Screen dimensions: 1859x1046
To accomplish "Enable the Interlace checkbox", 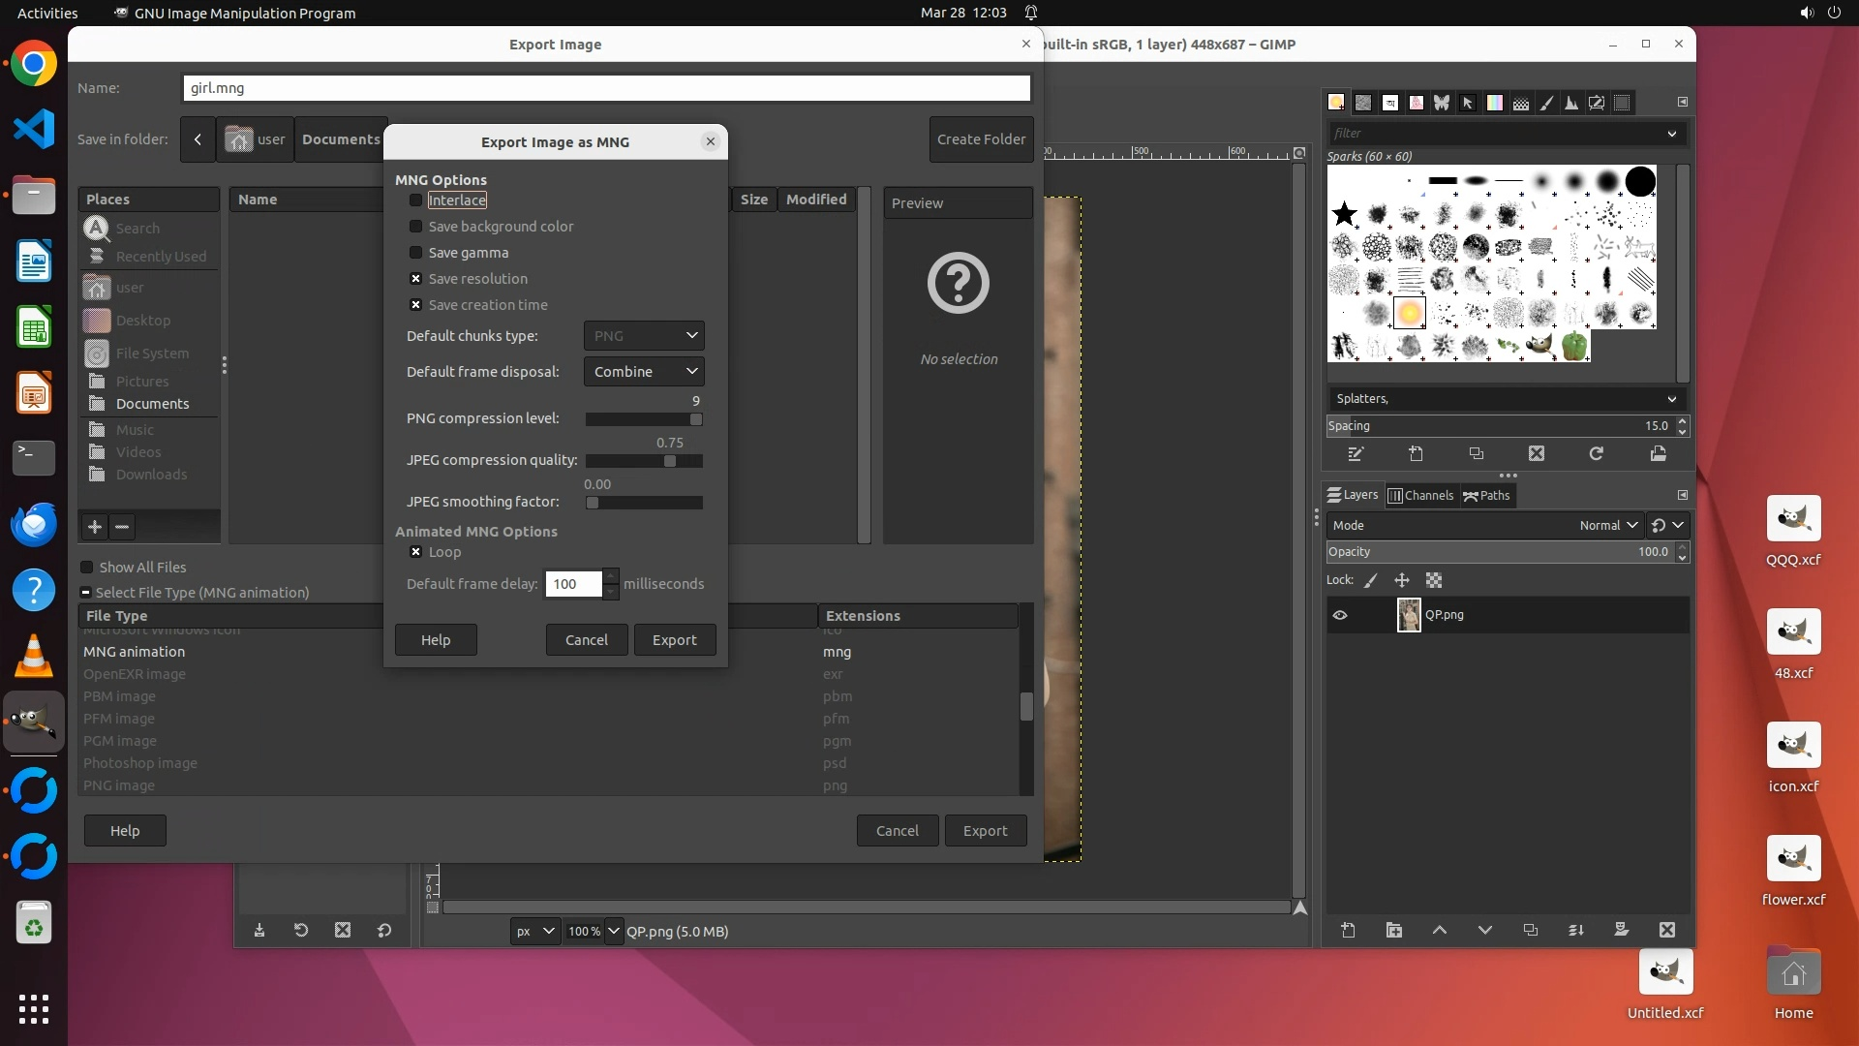I will point(416,200).
